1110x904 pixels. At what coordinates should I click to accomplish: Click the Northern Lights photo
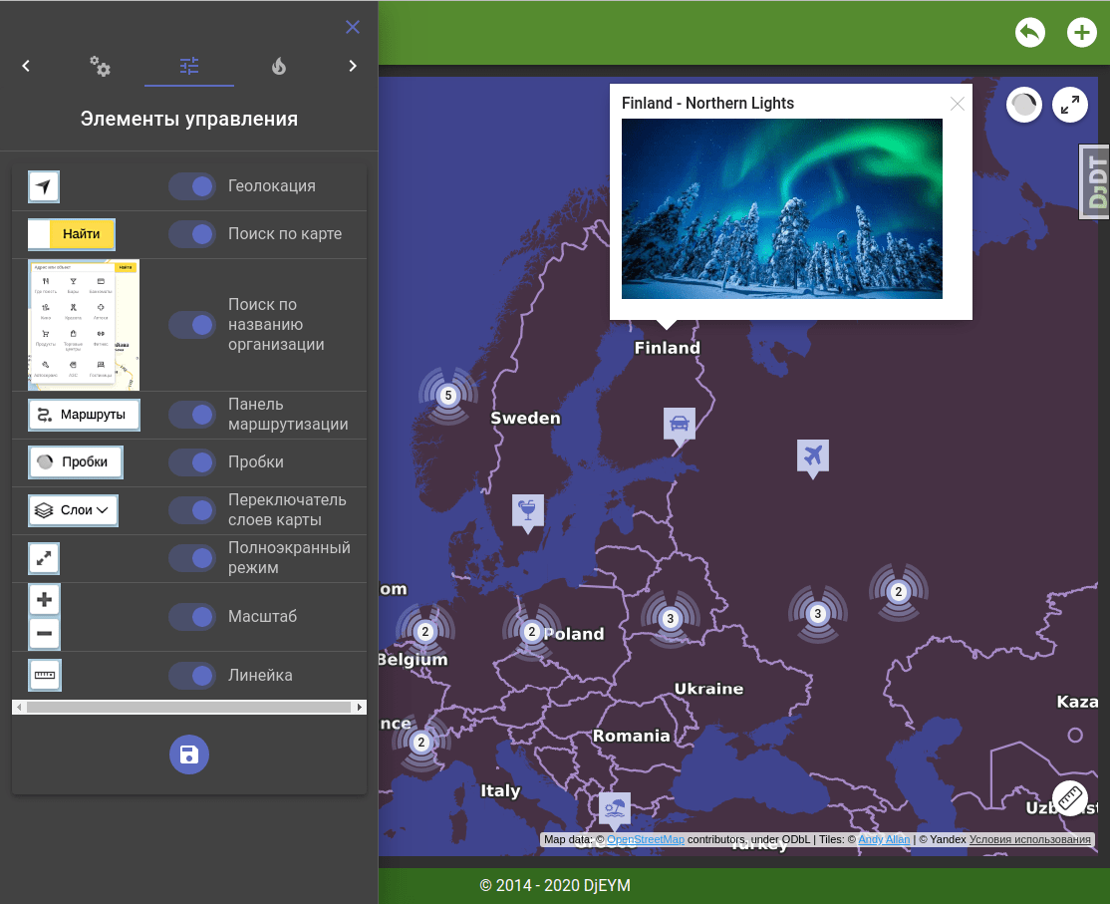click(x=781, y=209)
